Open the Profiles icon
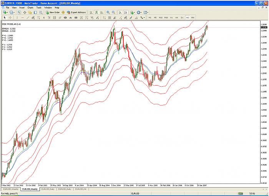 click(x=11, y=12)
